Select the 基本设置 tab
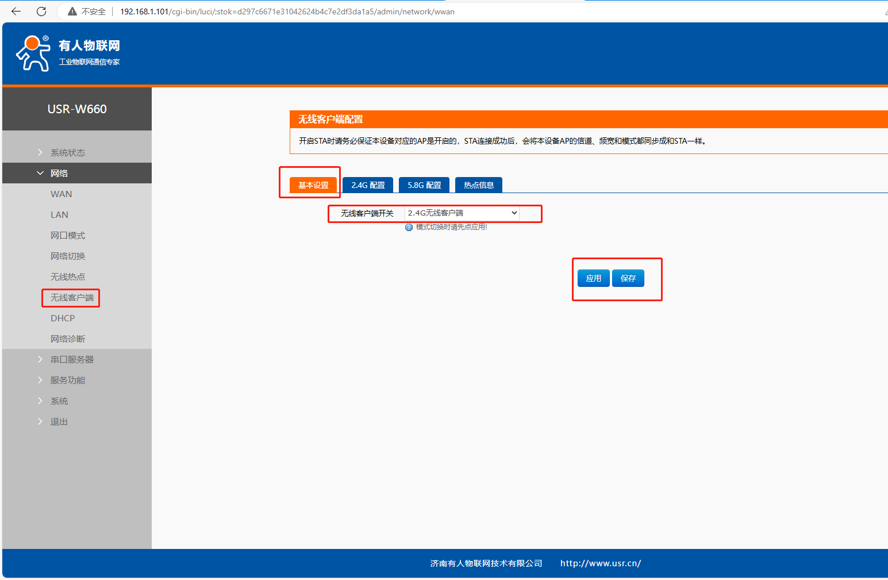Screen dimensions: 888x580 [313, 185]
